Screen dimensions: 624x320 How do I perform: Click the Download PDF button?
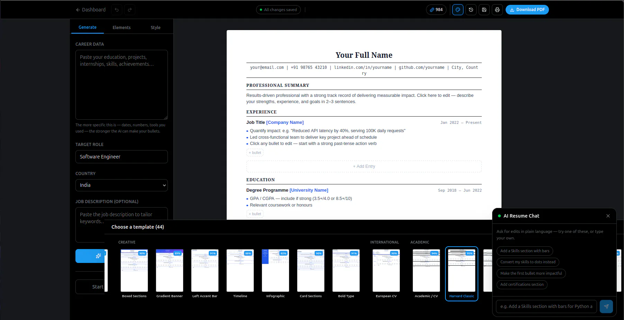[527, 10]
